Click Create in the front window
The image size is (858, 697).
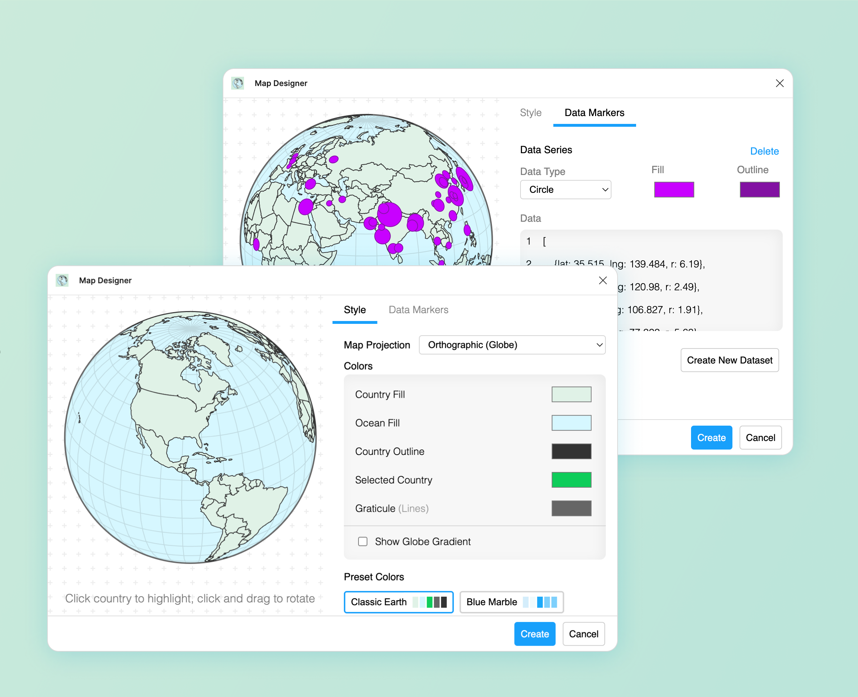pyautogui.click(x=534, y=634)
